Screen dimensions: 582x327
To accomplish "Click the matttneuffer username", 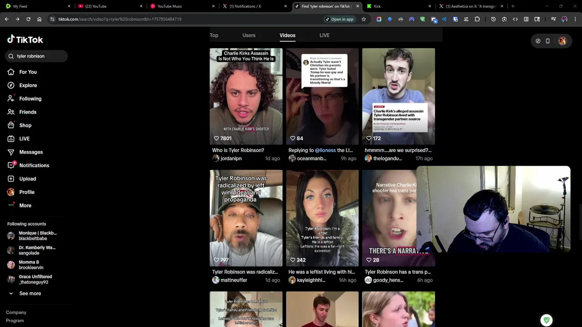I will coord(234,280).
